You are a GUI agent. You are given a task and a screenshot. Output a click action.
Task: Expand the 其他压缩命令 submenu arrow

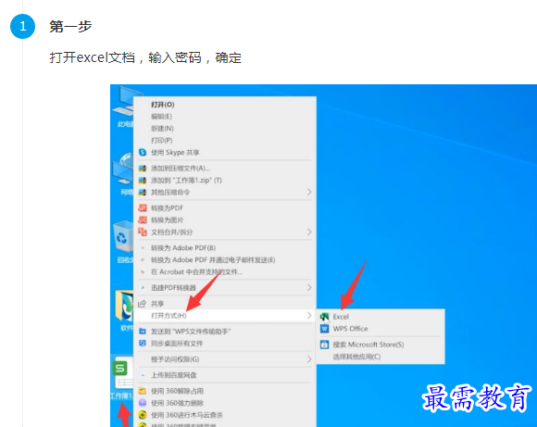(309, 193)
